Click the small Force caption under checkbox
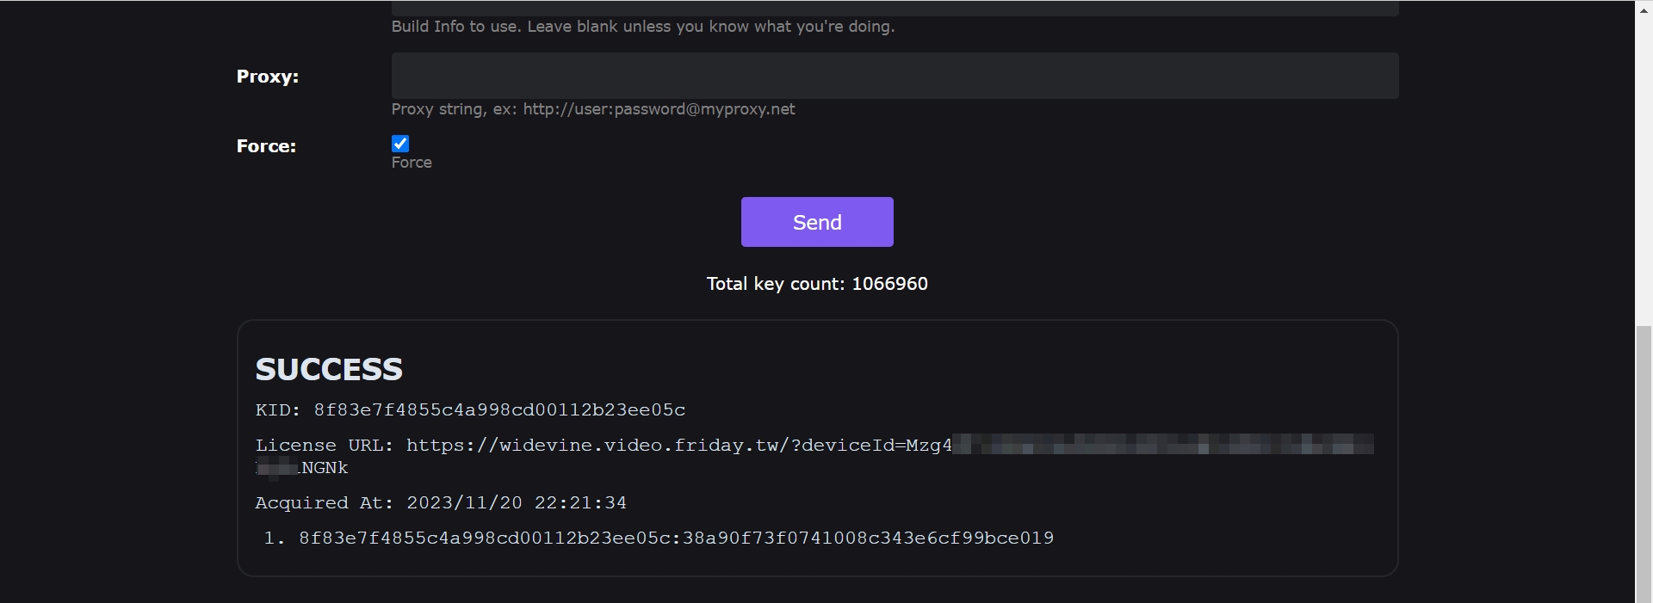 click(412, 163)
